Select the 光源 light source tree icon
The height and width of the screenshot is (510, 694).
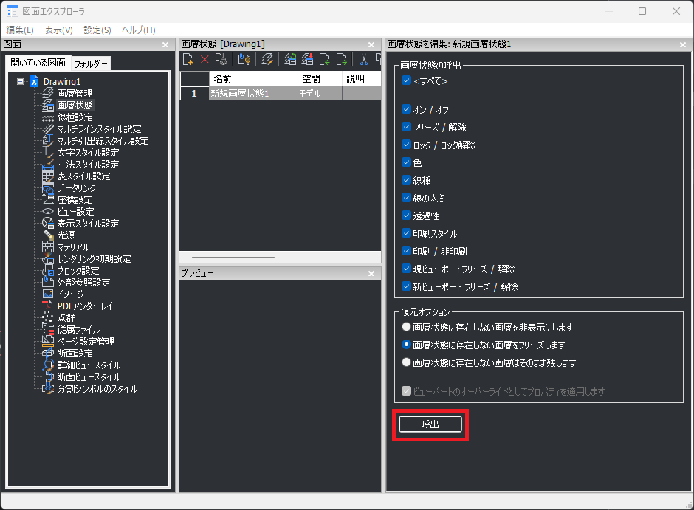tap(48, 235)
